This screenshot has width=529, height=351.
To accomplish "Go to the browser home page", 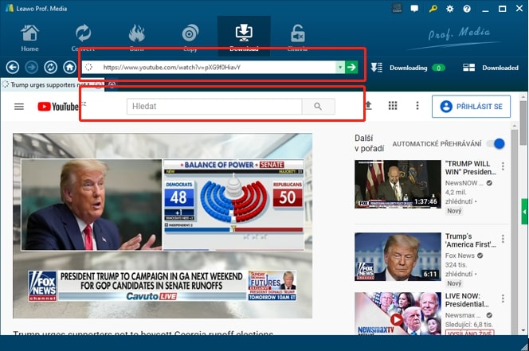I will click(x=69, y=68).
